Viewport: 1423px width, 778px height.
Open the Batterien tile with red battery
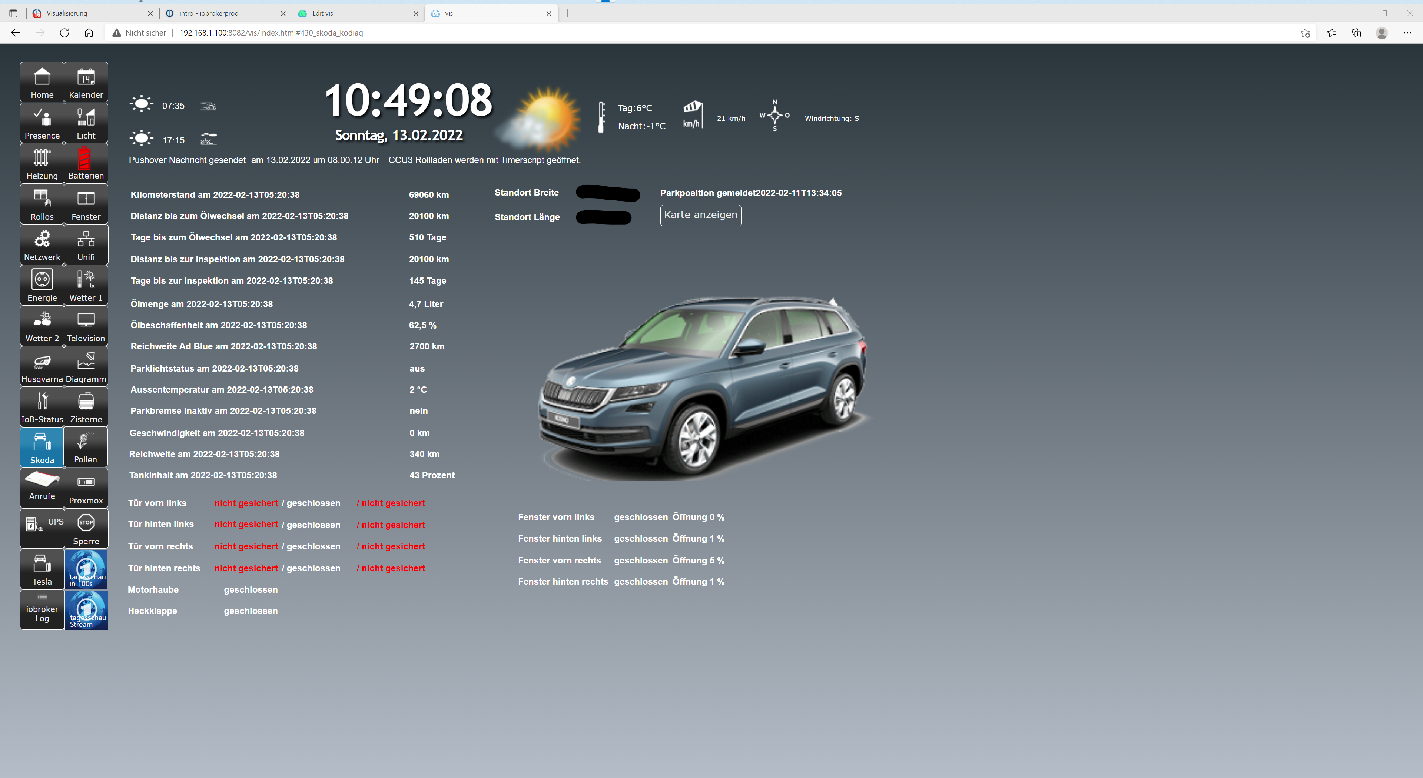click(86, 163)
